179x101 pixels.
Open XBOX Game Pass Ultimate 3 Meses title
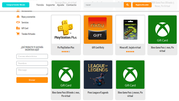point(162,4)
